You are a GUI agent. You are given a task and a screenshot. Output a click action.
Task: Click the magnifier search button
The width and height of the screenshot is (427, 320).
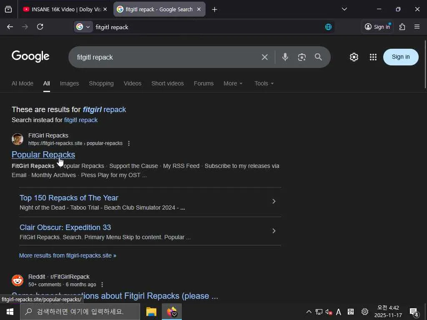[x=318, y=57]
